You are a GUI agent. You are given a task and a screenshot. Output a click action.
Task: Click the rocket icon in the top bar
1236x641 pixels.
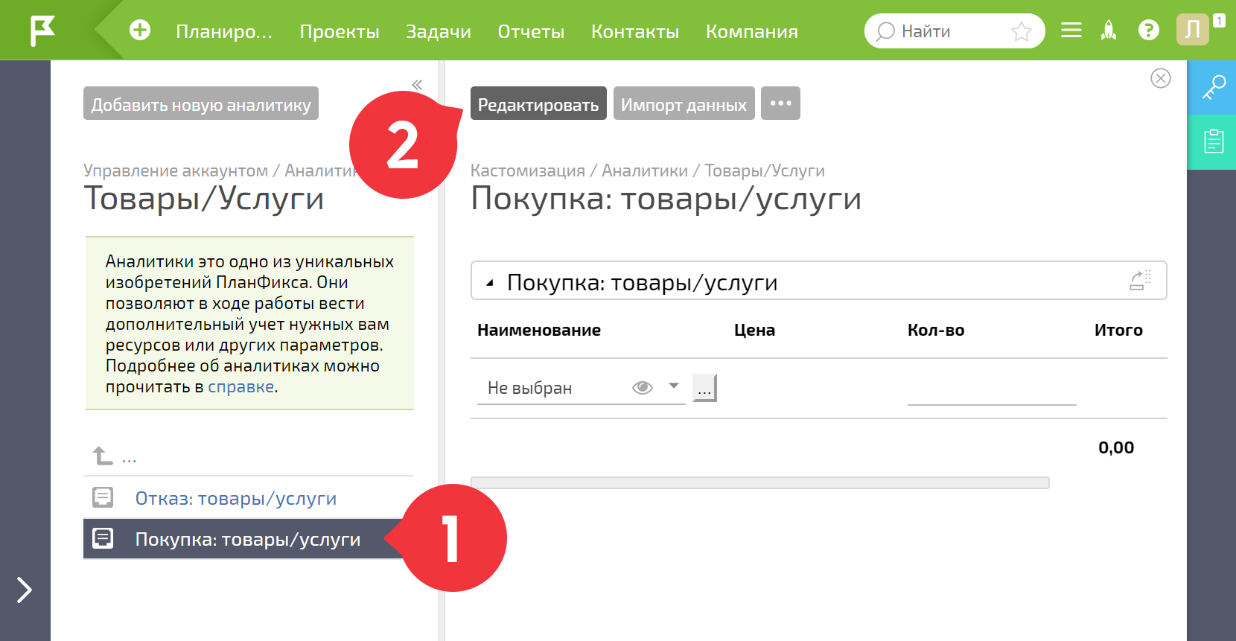tap(1109, 30)
